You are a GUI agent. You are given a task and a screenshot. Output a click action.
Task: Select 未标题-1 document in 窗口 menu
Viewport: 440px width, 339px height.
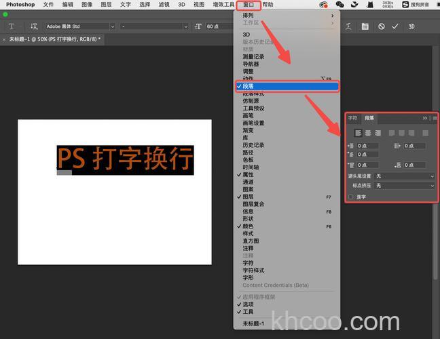[287, 323]
